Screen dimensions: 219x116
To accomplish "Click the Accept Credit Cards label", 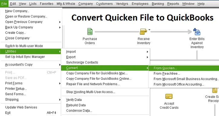I will click(169, 105).
